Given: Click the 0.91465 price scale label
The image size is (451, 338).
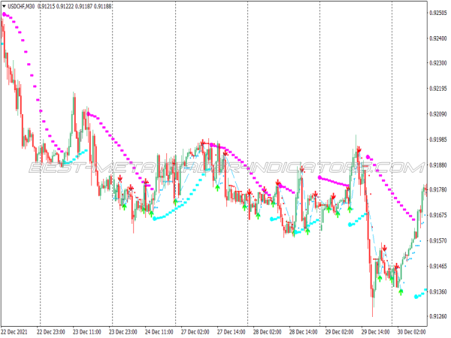Looking at the screenshot, I should (x=438, y=266).
